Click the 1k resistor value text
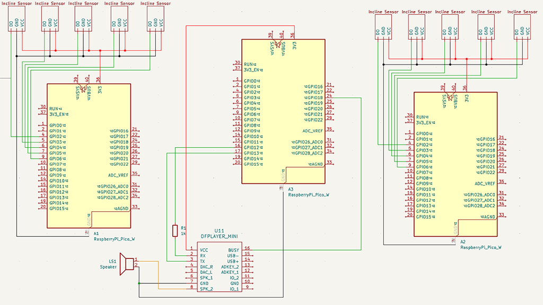The image size is (543, 305). coord(183,234)
